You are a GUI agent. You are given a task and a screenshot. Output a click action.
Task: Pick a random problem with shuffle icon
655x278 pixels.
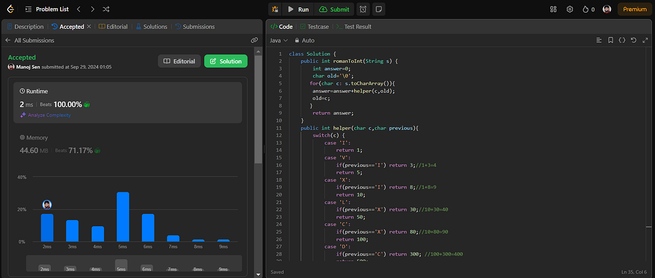pyautogui.click(x=106, y=9)
